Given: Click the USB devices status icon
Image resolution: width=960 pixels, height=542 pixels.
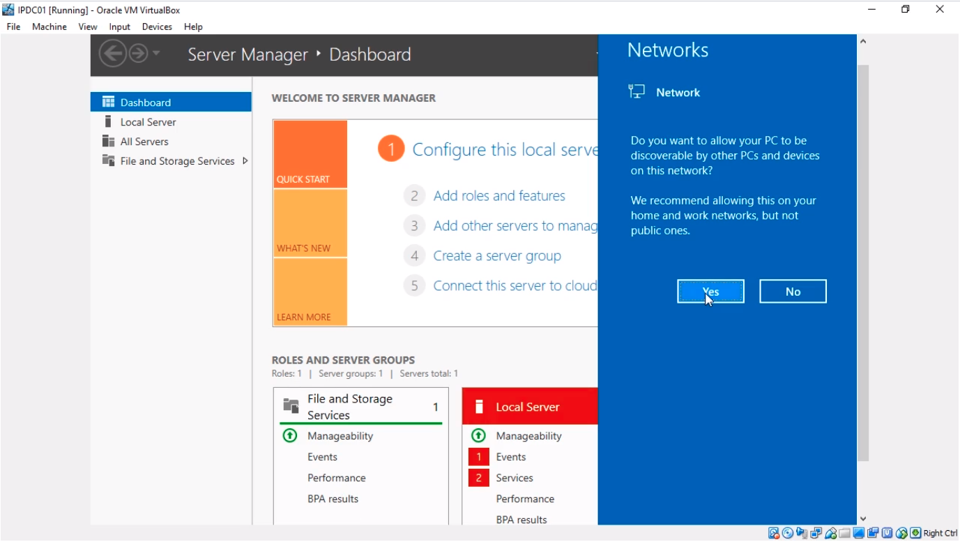Looking at the screenshot, I should click(830, 533).
